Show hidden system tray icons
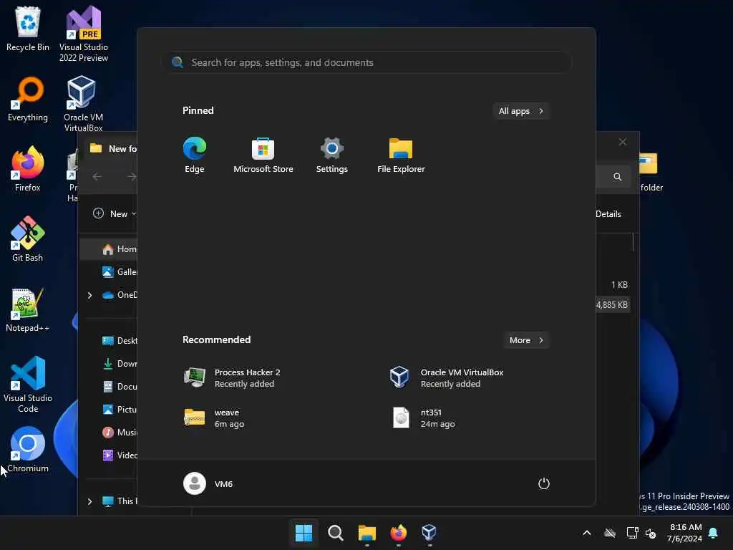Viewport: 733px width, 550px height. click(587, 533)
